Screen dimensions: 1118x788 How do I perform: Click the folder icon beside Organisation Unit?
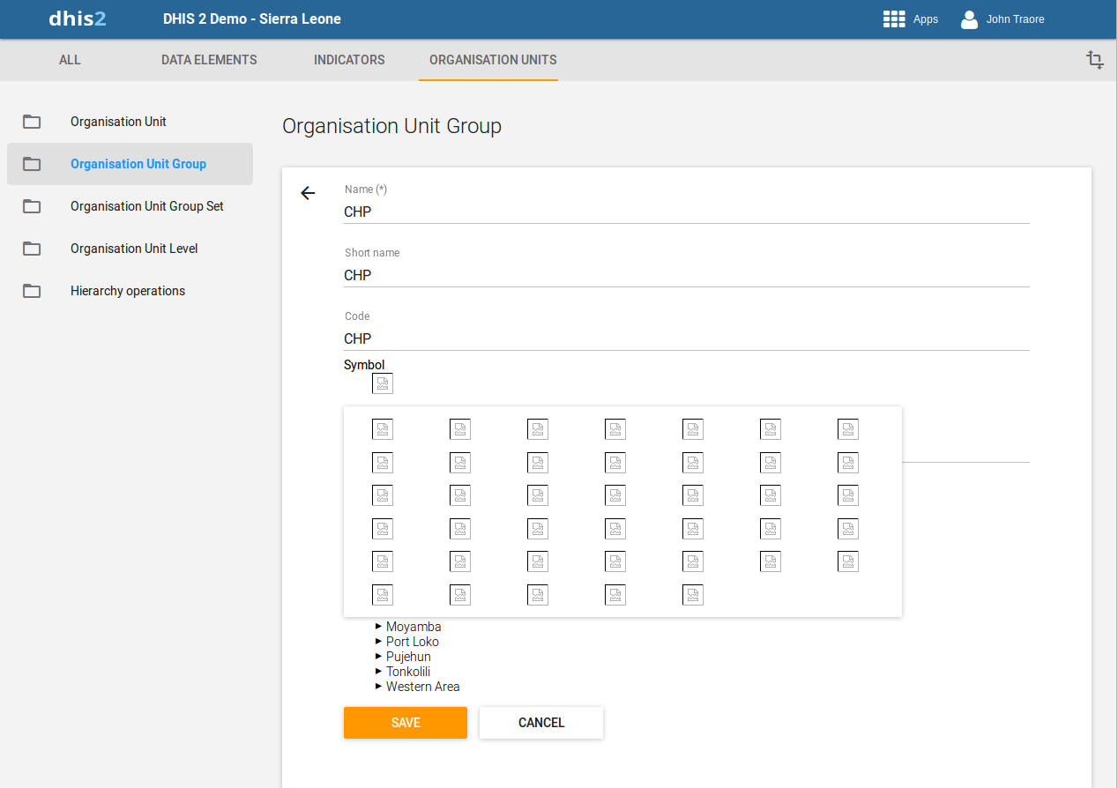tap(32, 122)
